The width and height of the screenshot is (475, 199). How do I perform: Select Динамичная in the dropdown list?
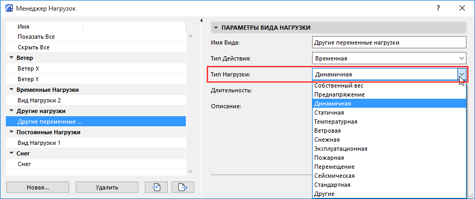(x=389, y=103)
